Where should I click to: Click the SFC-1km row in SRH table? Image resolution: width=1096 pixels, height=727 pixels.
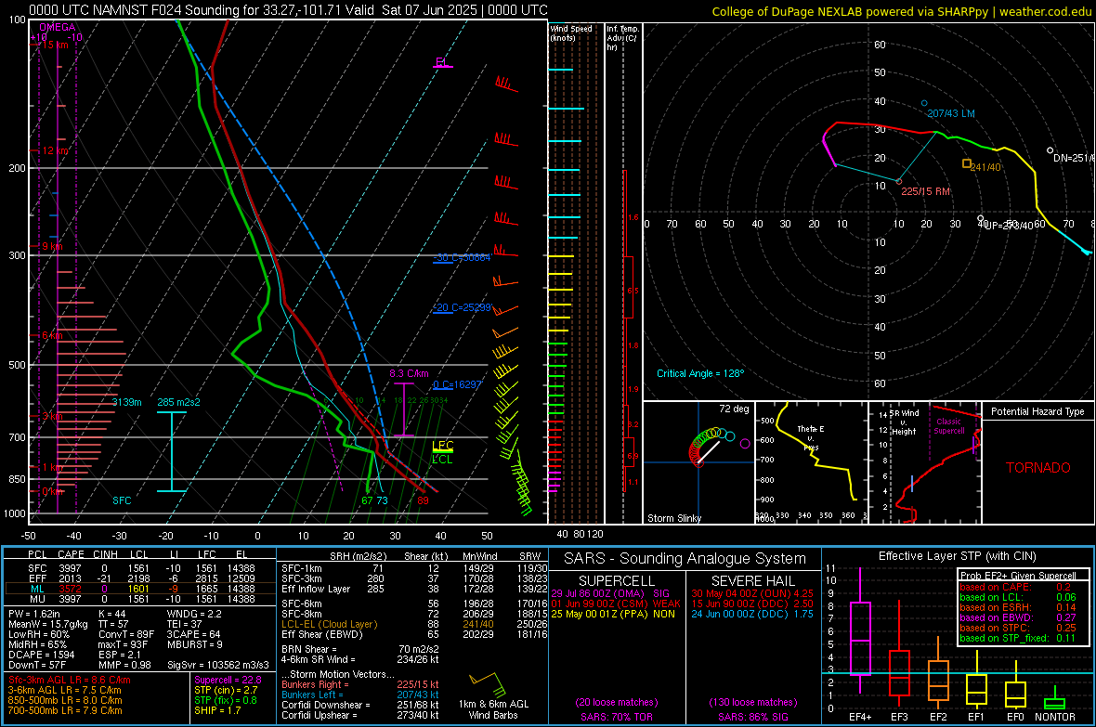[413, 568]
